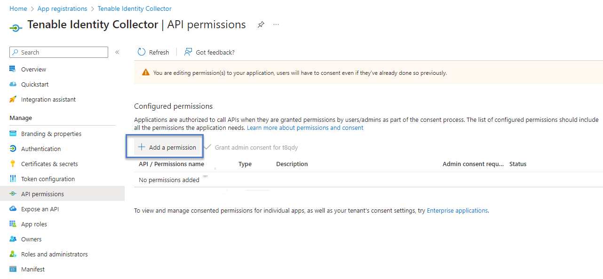Click the search magnifier icon in sidebar
The image size is (603, 279).
pyautogui.click(x=16, y=52)
